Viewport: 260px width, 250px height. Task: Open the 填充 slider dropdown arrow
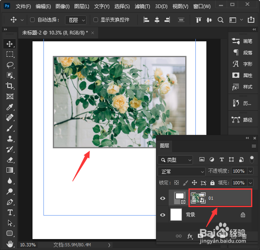pos(250,183)
